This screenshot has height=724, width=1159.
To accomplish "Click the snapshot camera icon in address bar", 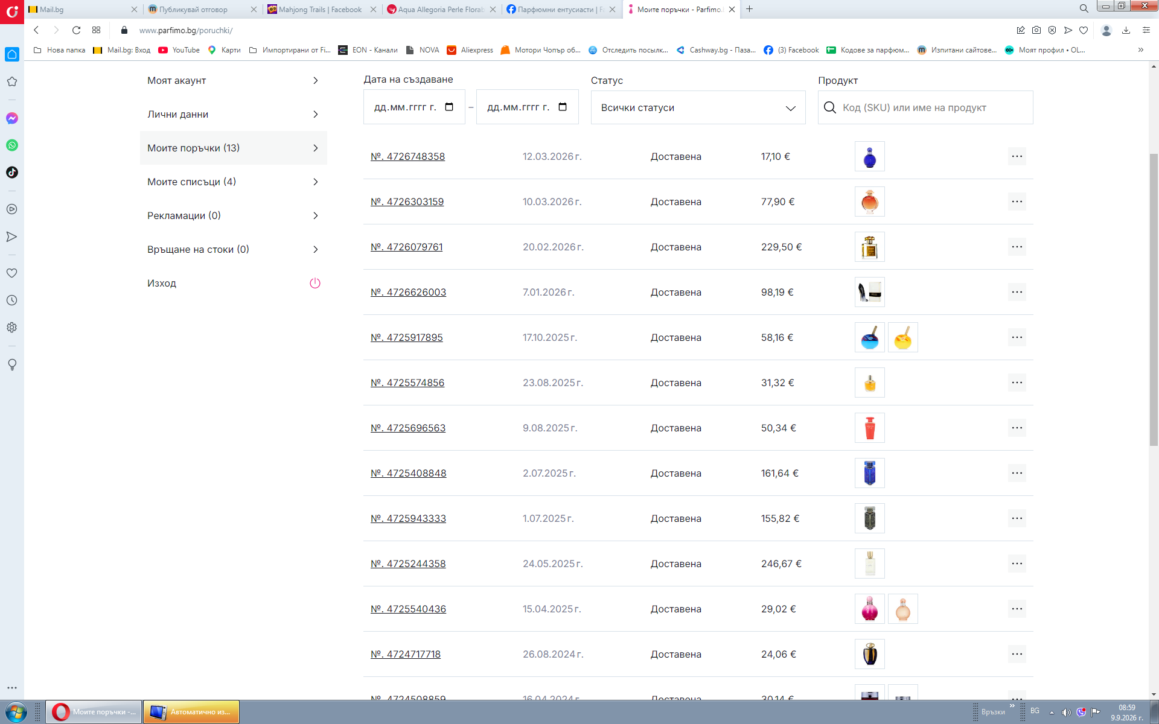I will tap(1036, 30).
